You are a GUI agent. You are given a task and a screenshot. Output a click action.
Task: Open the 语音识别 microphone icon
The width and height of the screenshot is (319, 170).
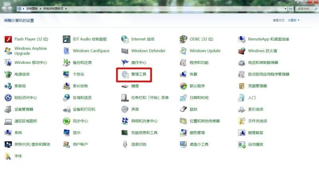tap(125, 144)
